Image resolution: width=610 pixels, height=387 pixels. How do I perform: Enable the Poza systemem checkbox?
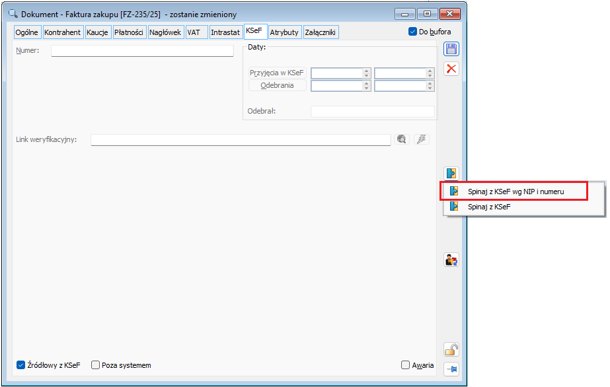[x=95, y=365]
